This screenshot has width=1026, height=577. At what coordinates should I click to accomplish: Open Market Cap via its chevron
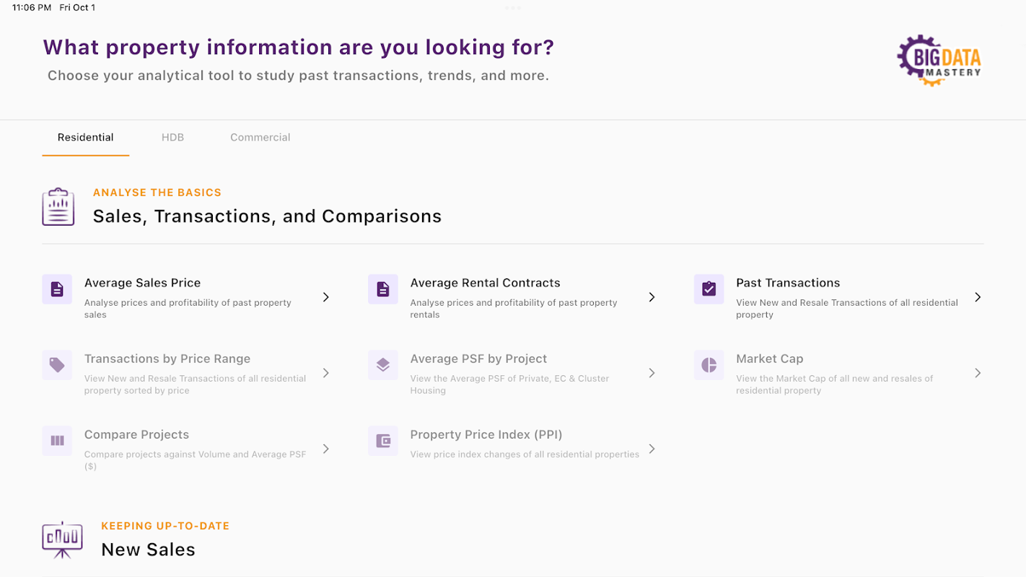pyautogui.click(x=978, y=373)
